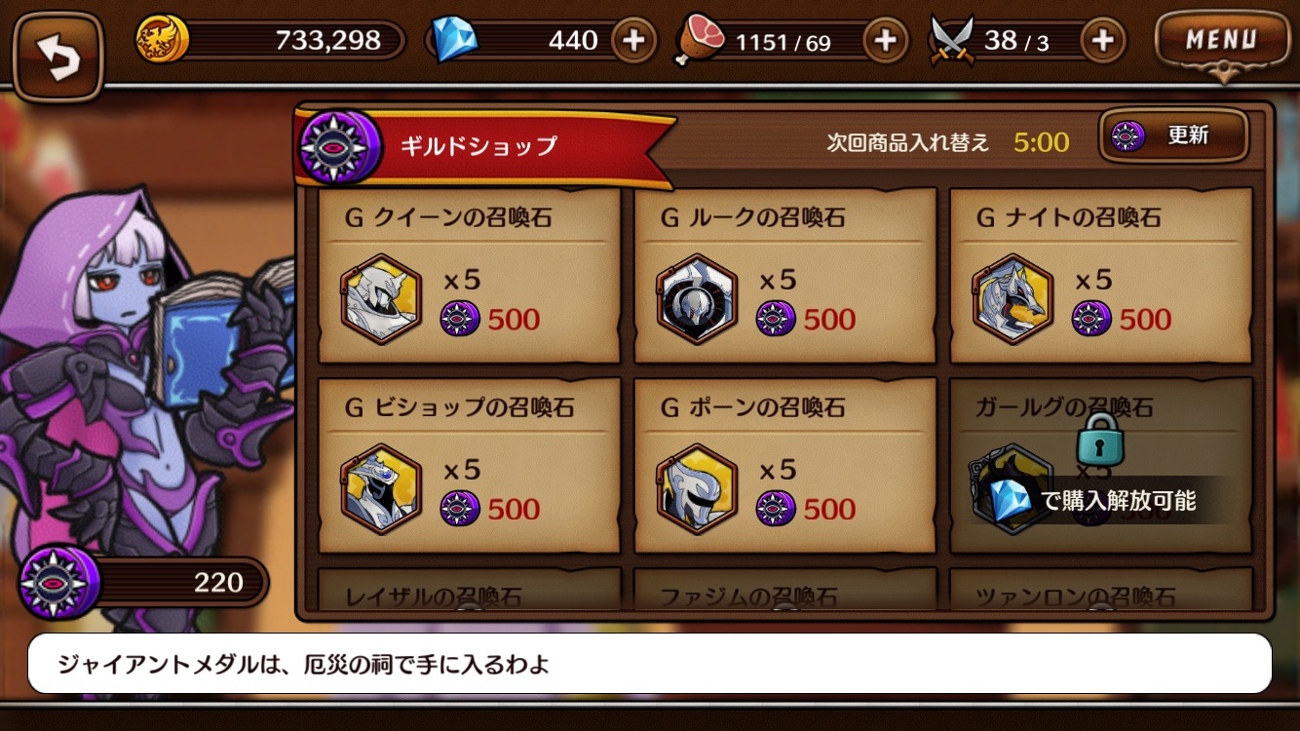Select G クイーンの召喚石 item icon
The height and width of the screenshot is (731, 1300).
click(381, 299)
